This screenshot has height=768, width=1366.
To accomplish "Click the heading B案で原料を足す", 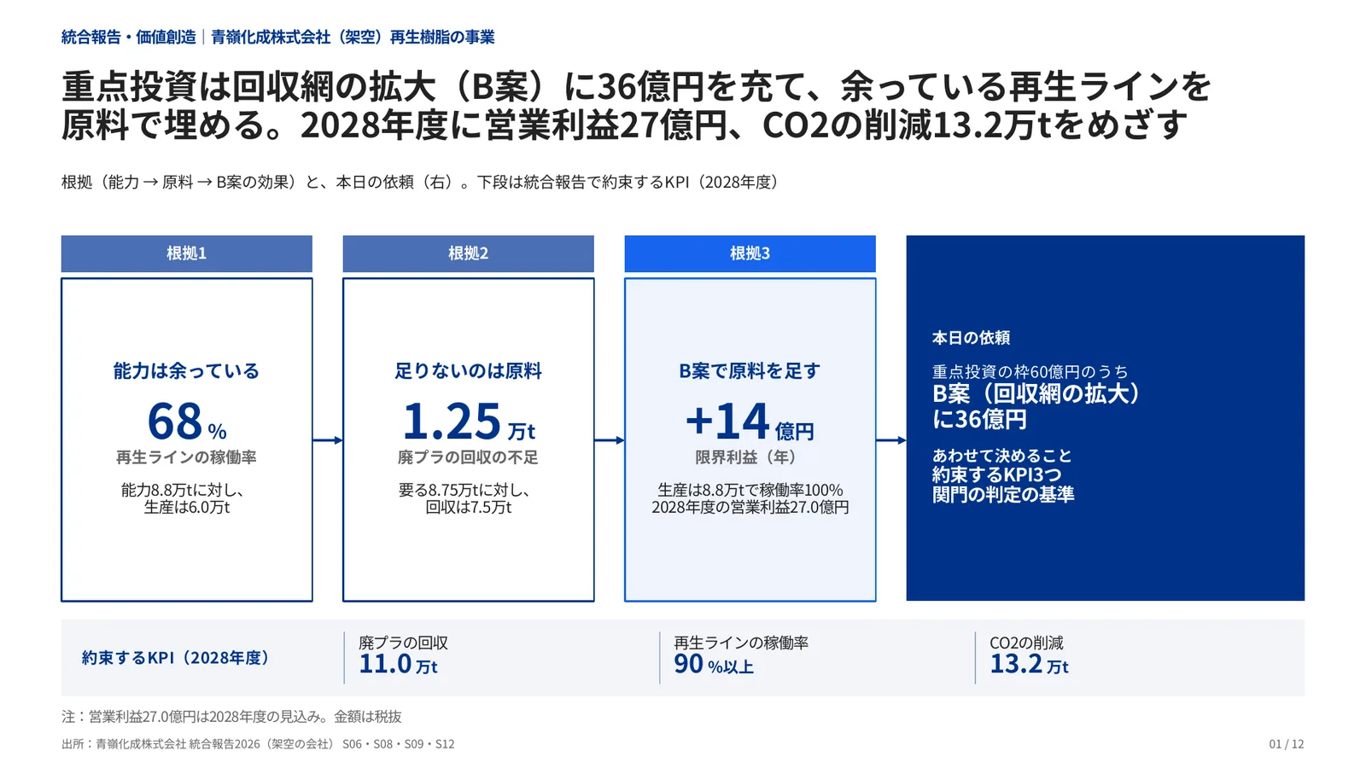I will click(750, 371).
